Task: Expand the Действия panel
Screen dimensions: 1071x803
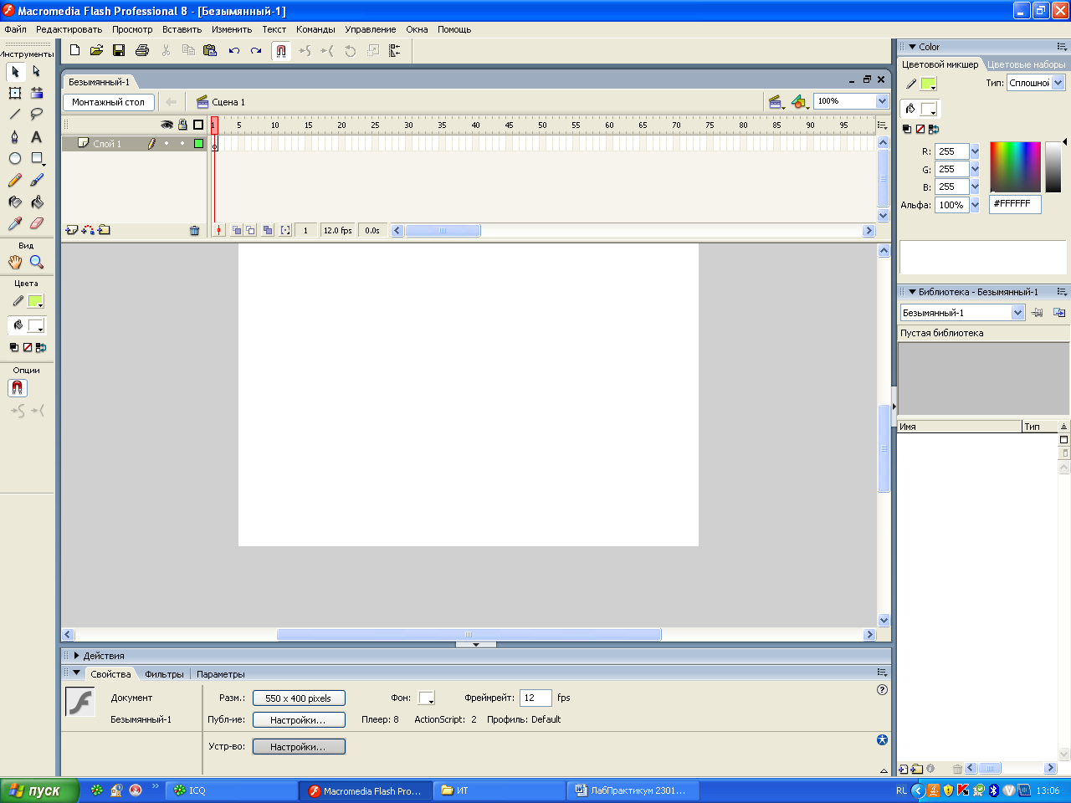Action: 77,656
